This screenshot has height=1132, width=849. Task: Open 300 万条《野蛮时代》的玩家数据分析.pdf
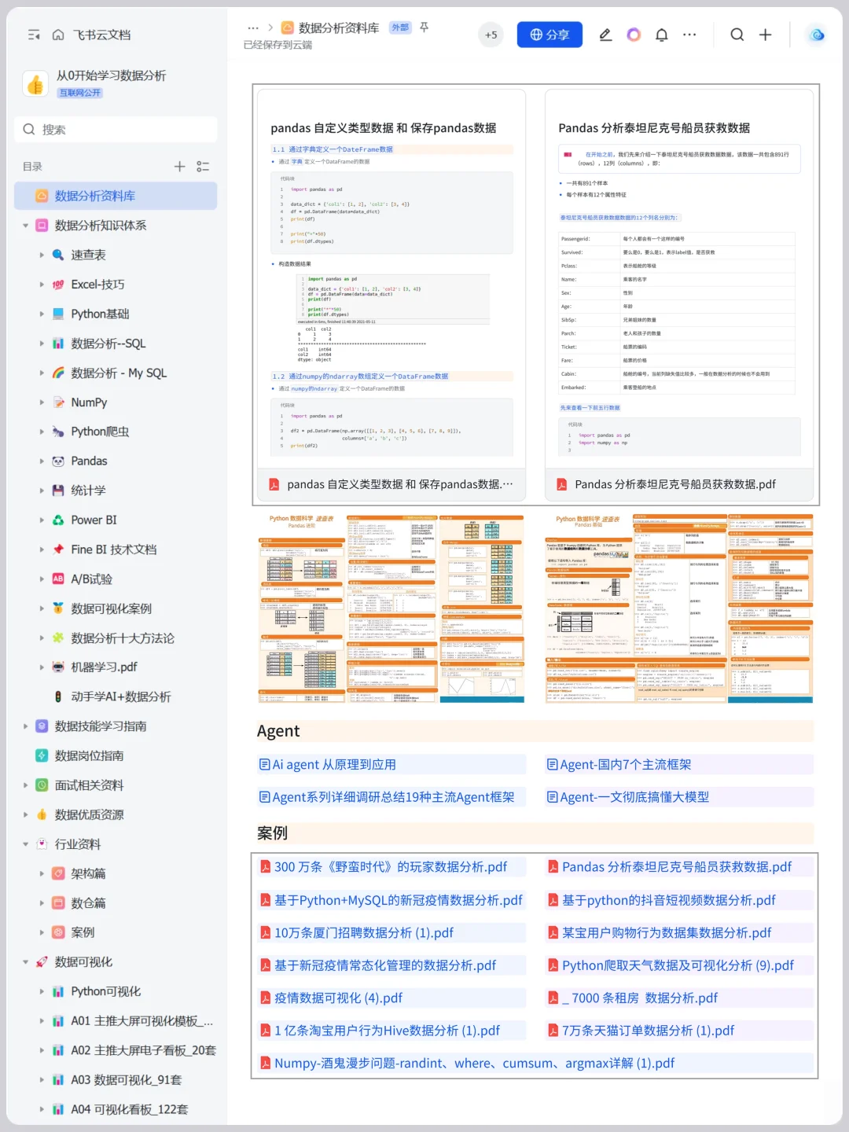[x=384, y=867]
